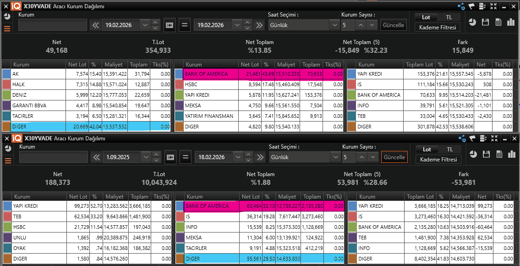Viewport: 520px width, 266px height.
Task: Open the Günlük time selection dropdown
Action: click(335, 24)
